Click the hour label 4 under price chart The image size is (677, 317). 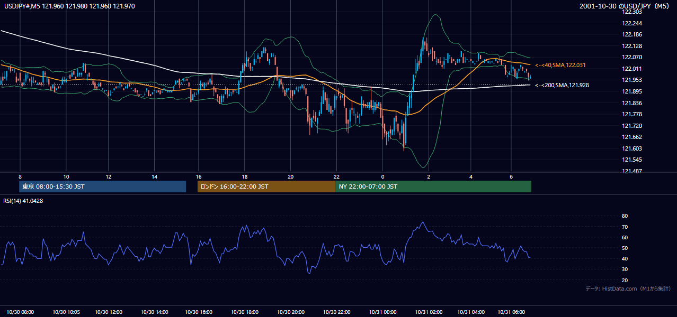coord(471,176)
